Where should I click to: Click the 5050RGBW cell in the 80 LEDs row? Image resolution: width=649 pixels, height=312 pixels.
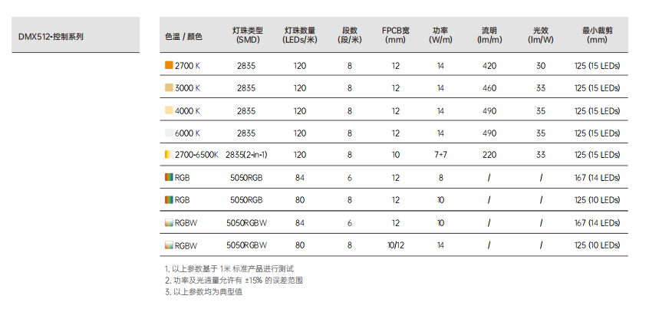tap(247, 245)
